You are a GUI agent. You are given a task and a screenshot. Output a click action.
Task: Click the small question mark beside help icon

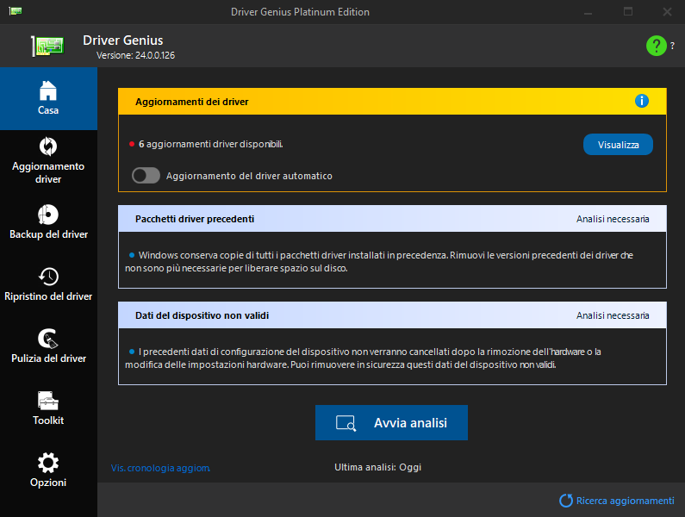pyautogui.click(x=672, y=46)
